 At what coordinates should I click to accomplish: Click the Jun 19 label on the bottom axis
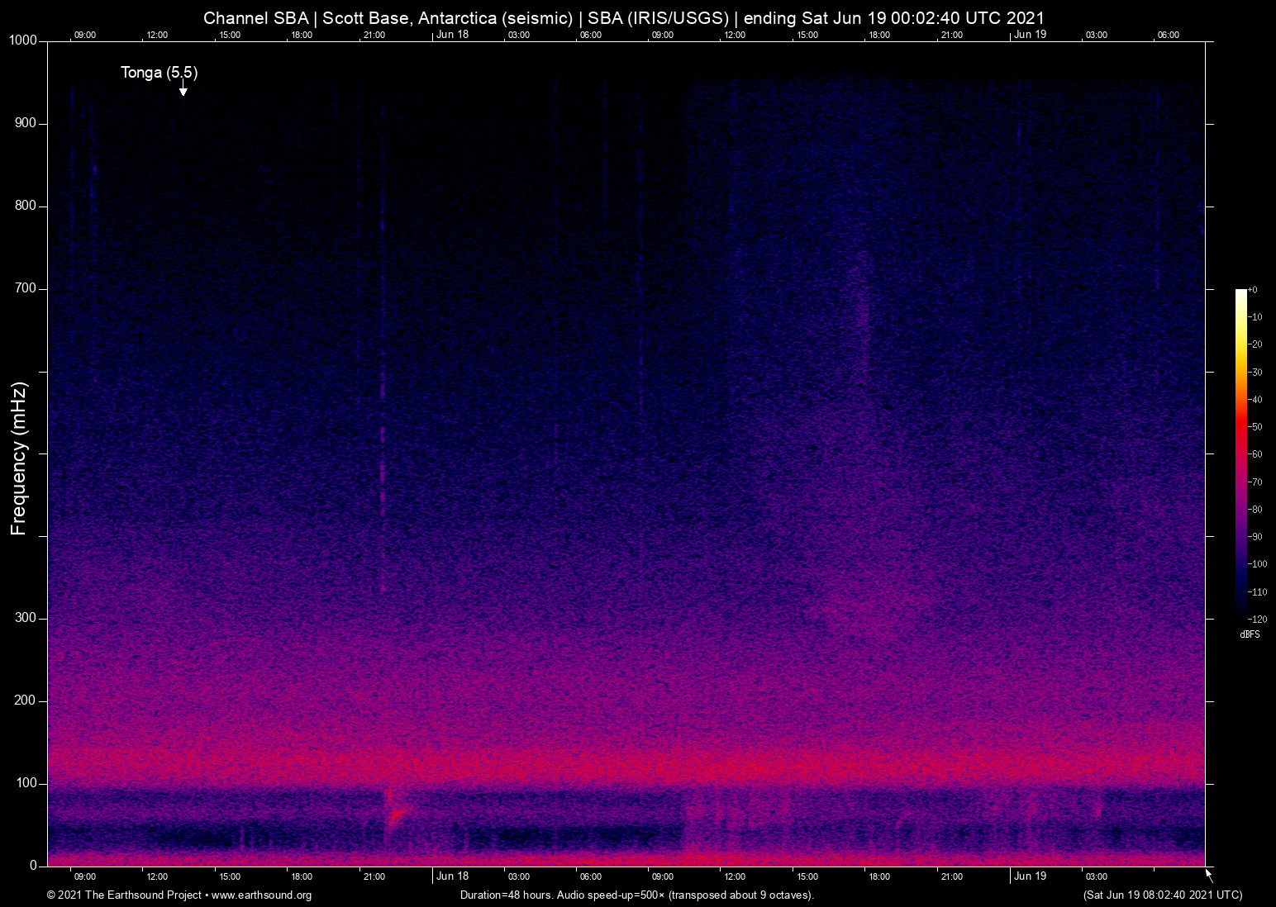pos(1031,876)
